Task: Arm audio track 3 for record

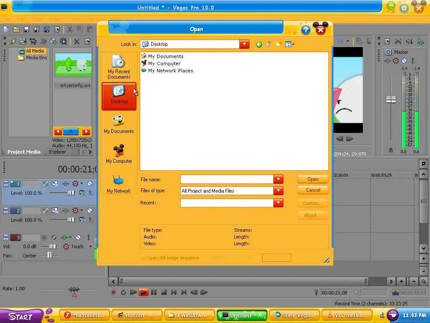Action: pos(44,237)
